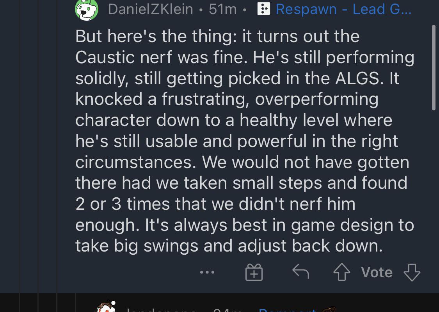Image resolution: width=439 pixels, height=312 pixels.
Task: Tap the 51m timestamp on the top comment
Action: coord(221,9)
